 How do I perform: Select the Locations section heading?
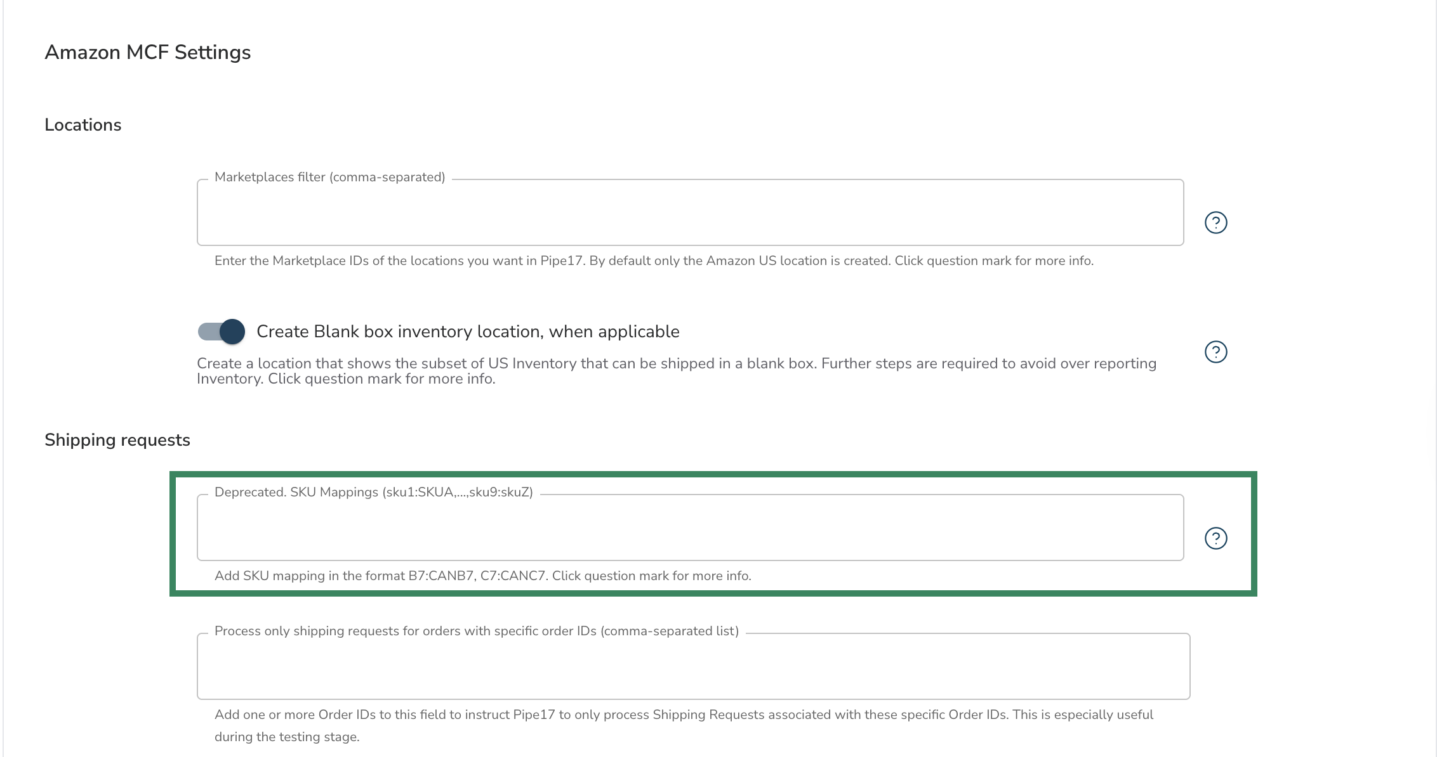pos(83,125)
